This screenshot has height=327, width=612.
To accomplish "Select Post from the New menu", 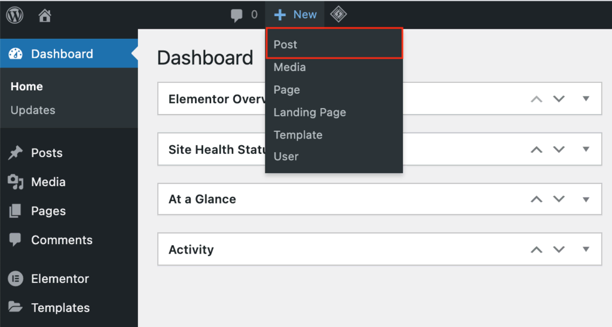I will [286, 45].
